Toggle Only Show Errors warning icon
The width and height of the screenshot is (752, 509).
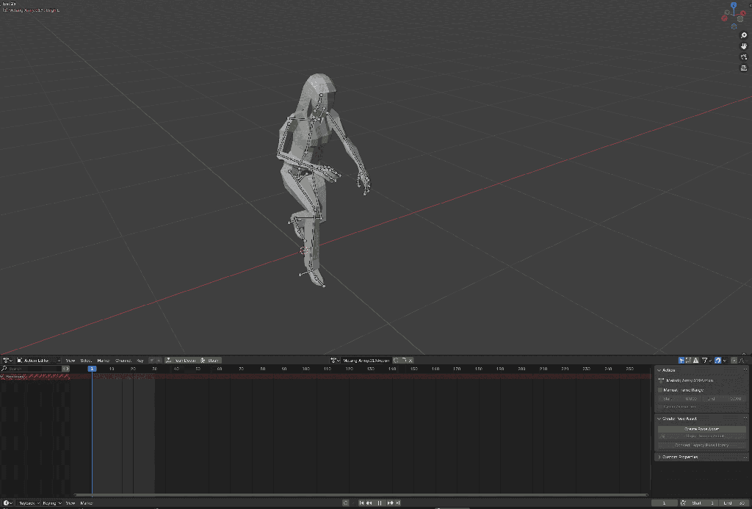695,361
